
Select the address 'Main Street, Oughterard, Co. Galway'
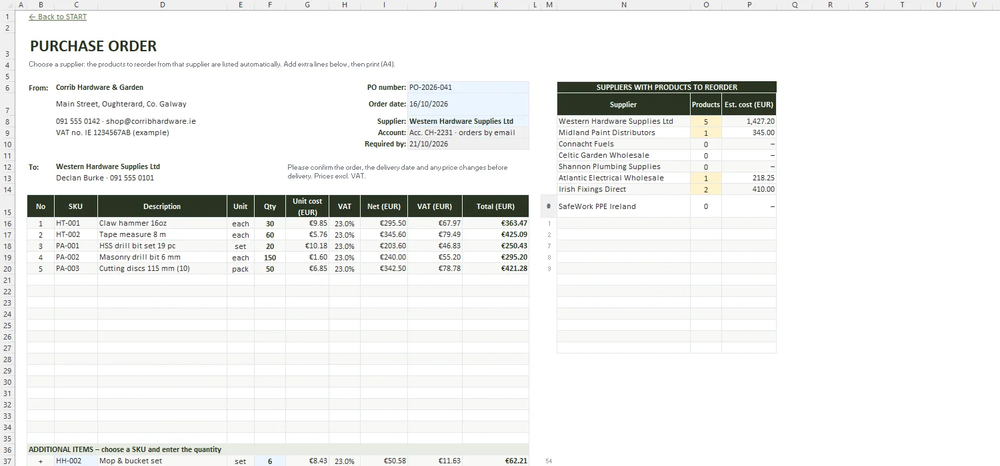pyautogui.click(x=121, y=104)
